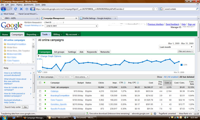
Task: Open the first campaign folder icon in sidebar
Action: click(5, 44)
